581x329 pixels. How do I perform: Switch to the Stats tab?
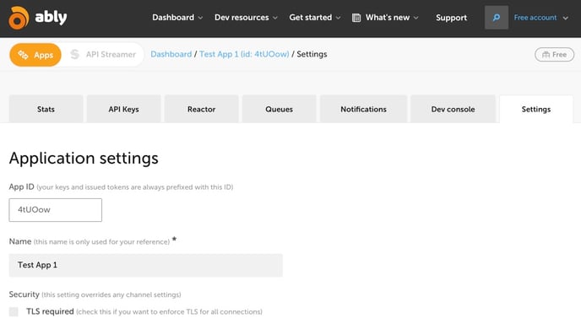coord(46,109)
